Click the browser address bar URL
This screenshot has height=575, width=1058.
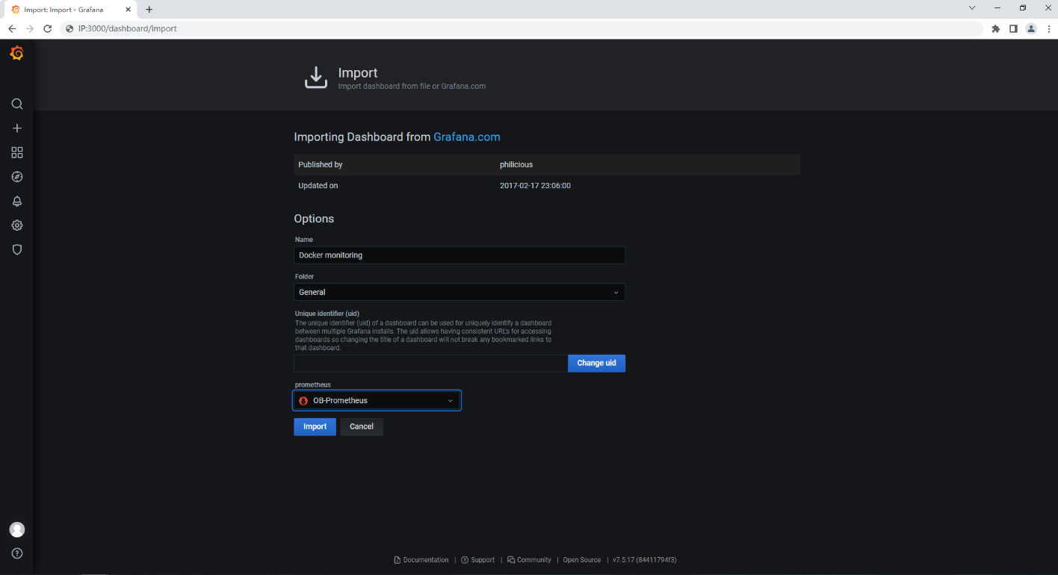tap(127, 28)
